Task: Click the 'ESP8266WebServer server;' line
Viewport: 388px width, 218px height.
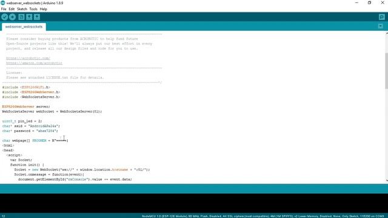Action: (x=26, y=107)
